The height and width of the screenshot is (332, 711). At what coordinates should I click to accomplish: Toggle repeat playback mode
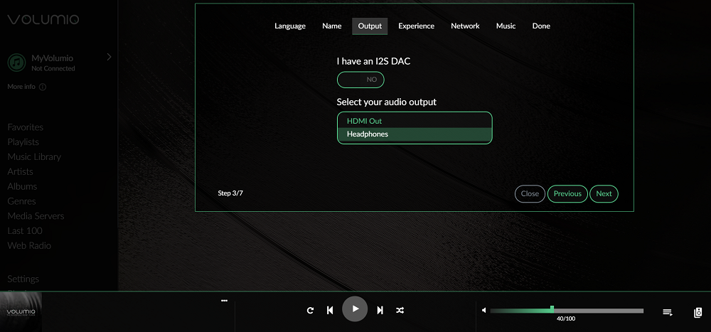310,310
